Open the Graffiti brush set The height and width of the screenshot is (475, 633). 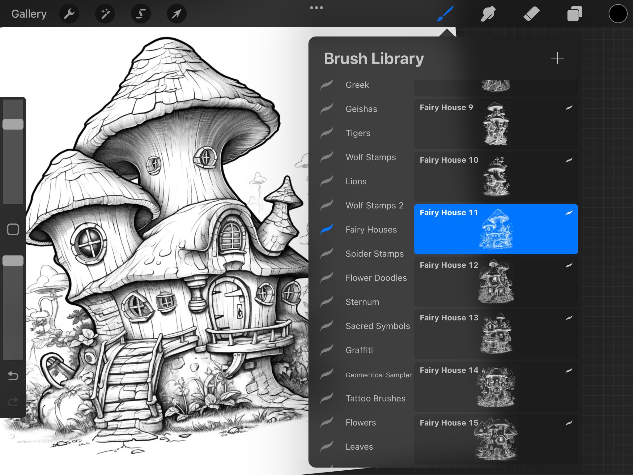click(x=359, y=350)
